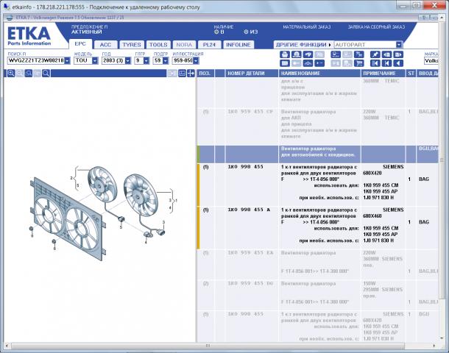
Task: Expand the ГЛГР dropdown showing 9
Action: pyautogui.click(x=146, y=60)
